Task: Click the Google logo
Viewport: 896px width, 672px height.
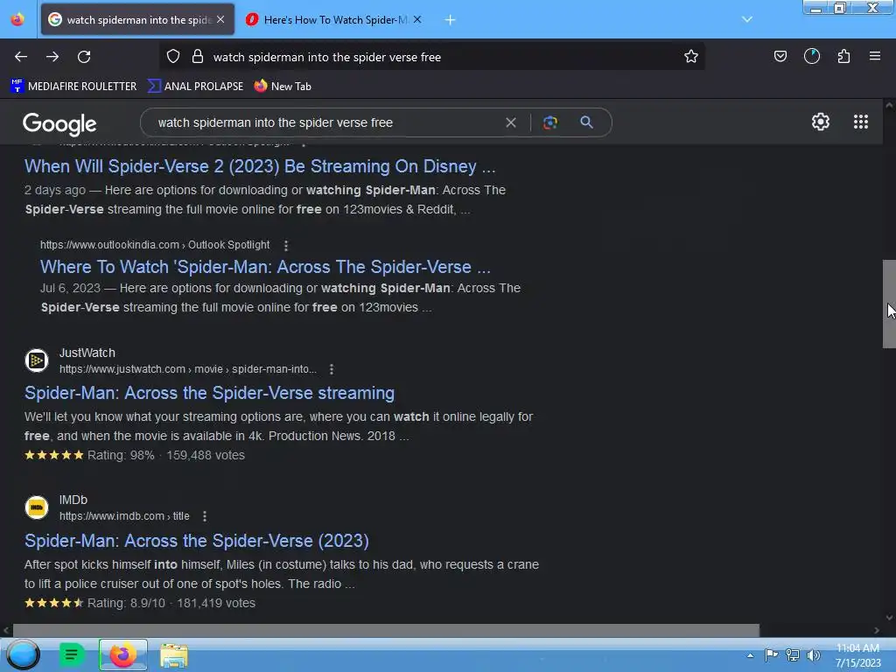Action: click(59, 123)
